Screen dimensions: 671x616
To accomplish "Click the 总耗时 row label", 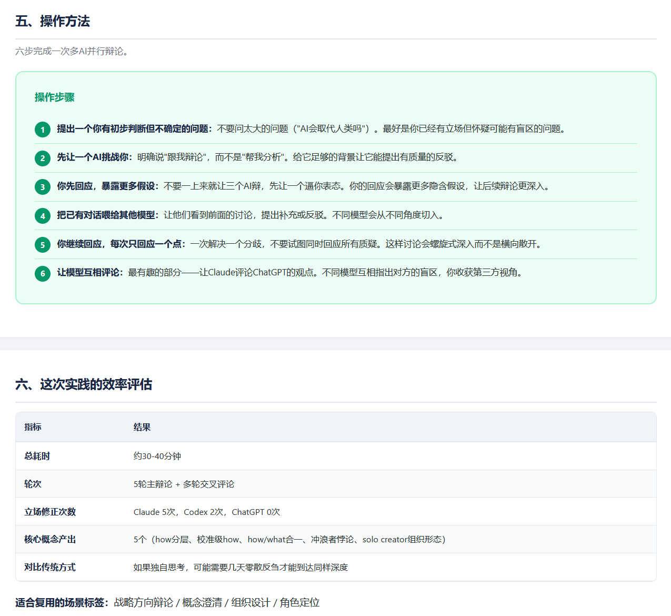I will 37,456.
